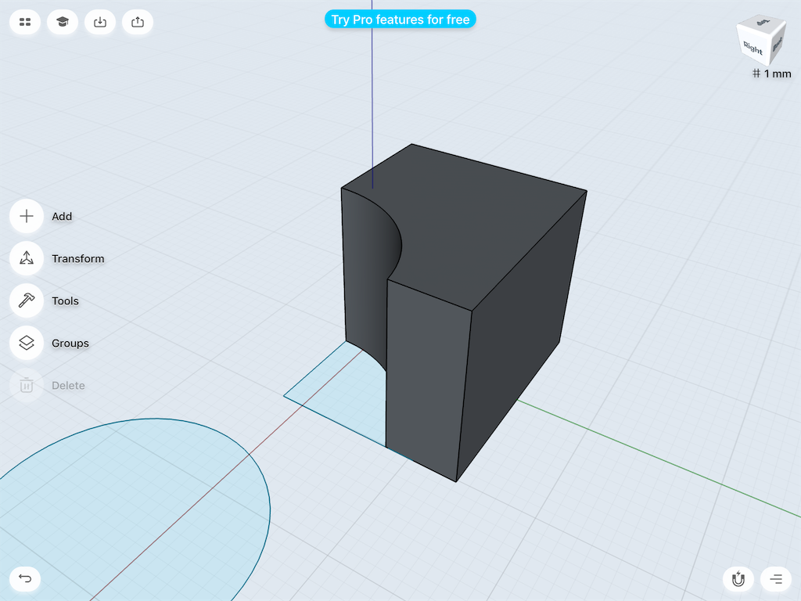
Task: Open the Transform tool icon
Action: click(x=27, y=258)
